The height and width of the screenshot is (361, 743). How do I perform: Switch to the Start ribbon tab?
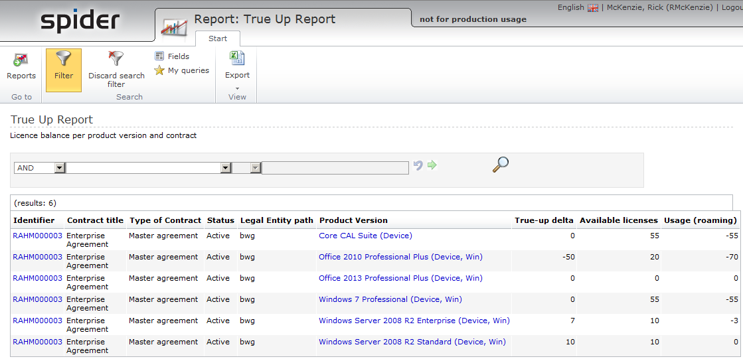pyautogui.click(x=218, y=38)
